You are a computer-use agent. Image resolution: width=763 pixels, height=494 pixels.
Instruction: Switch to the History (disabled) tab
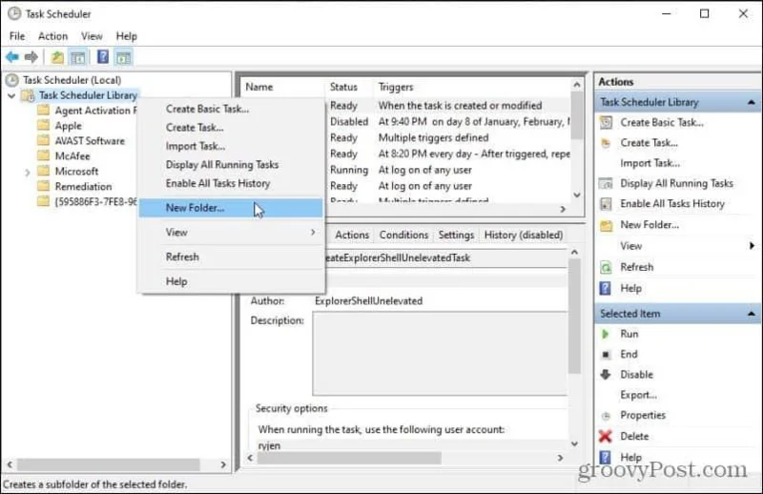pos(524,235)
